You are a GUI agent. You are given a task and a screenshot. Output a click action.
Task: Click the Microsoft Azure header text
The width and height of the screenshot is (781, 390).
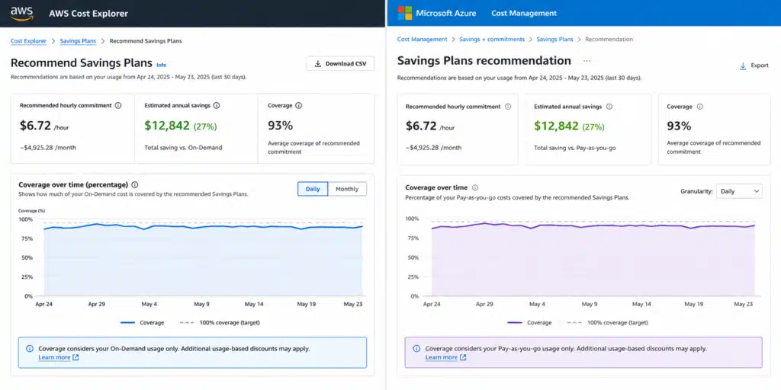[446, 13]
